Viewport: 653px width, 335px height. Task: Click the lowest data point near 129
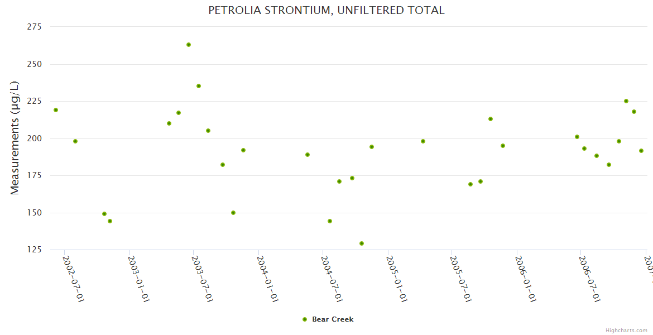pos(362,243)
